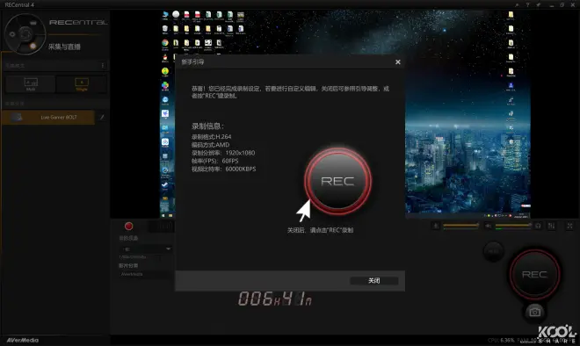Viewport: 580px width, 346px height.
Task: Open settings gear on the mode wheel
Action: (x=12, y=34)
